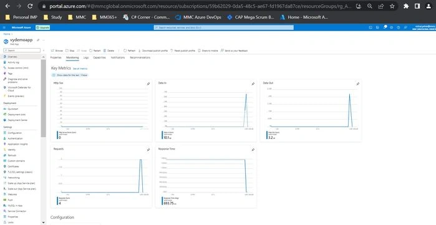This screenshot has height=225, width=436.
Task: Switch to the Logs tab
Action: coord(86,57)
